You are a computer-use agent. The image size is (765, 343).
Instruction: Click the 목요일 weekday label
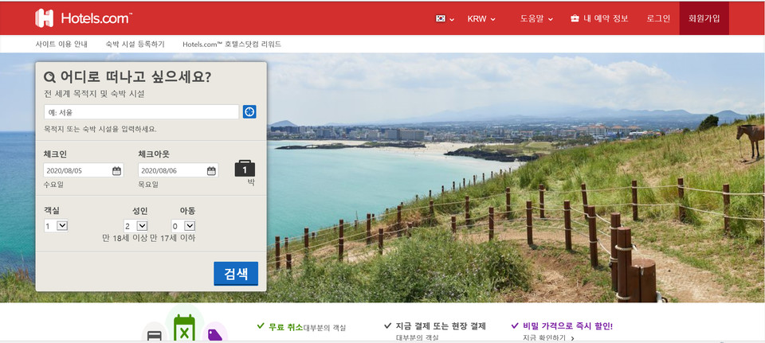[148, 185]
